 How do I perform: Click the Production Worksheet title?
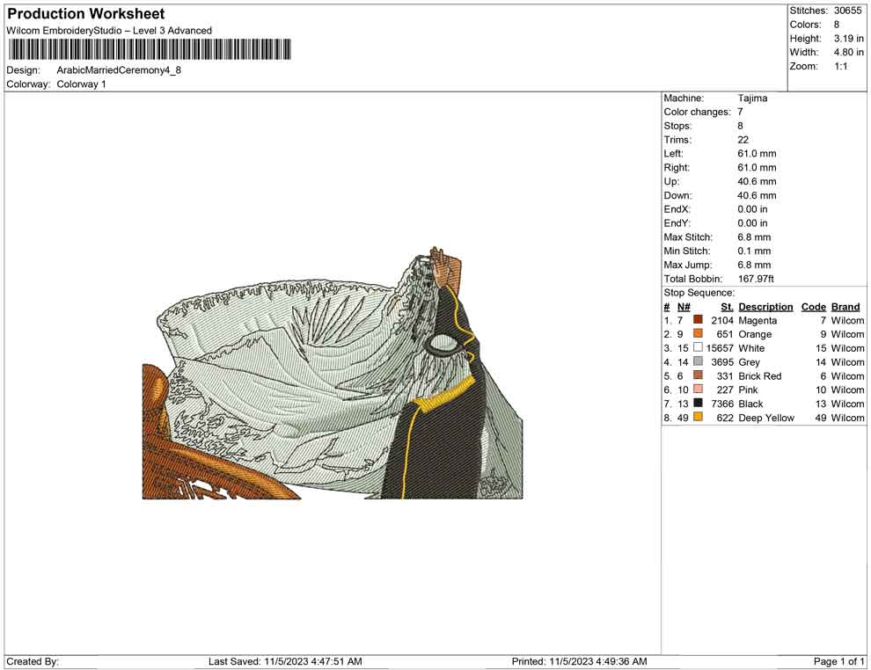(x=85, y=14)
